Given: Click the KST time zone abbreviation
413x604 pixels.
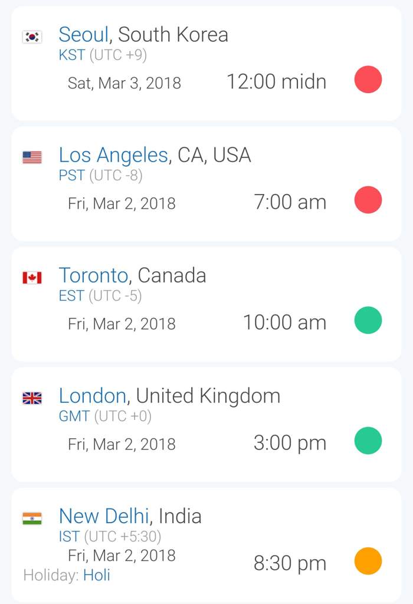Looking at the screenshot, I should (71, 55).
